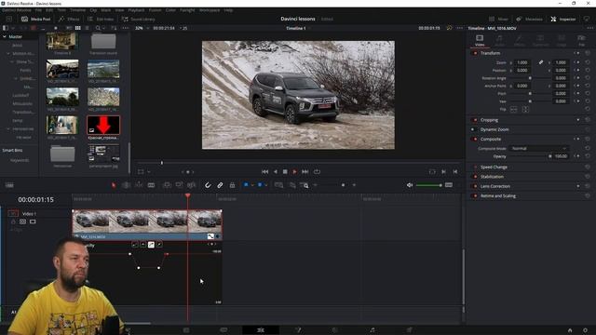
Task: Switch media pool to list view
Action: pyautogui.click(x=87, y=28)
